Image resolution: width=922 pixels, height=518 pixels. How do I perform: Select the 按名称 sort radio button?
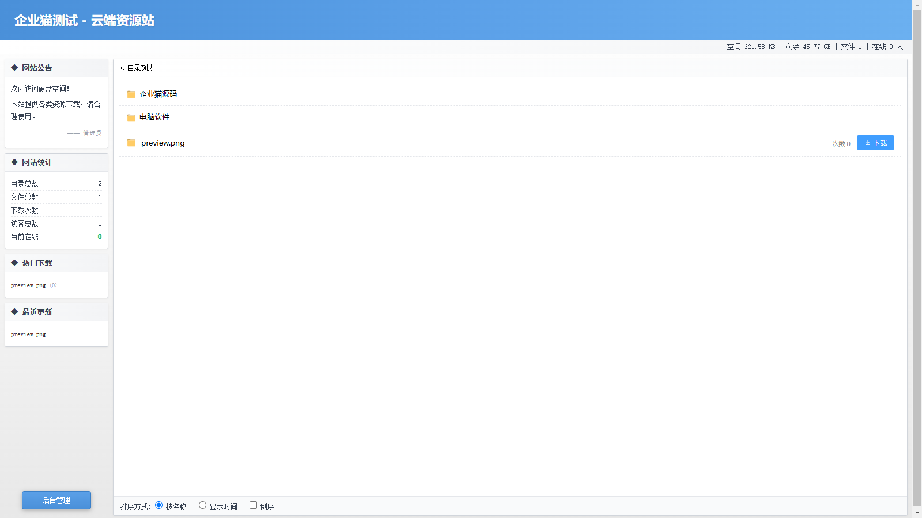pyautogui.click(x=159, y=505)
